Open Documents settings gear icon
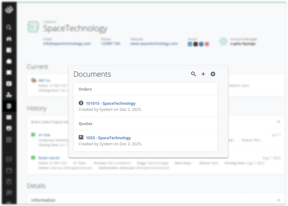The width and height of the screenshot is (288, 206). (213, 74)
